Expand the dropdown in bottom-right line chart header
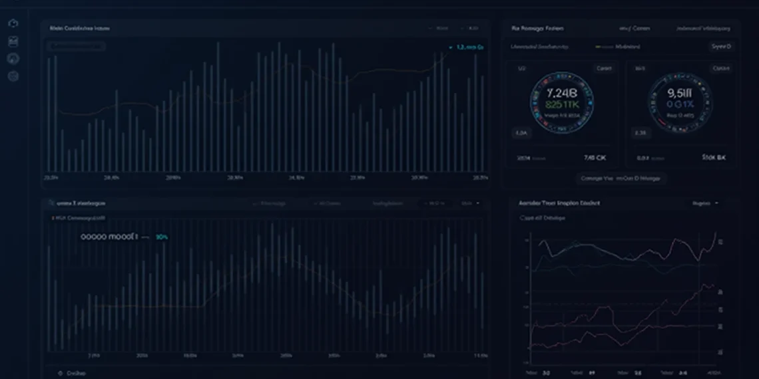Image resolution: width=759 pixels, height=379 pixels. point(705,203)
